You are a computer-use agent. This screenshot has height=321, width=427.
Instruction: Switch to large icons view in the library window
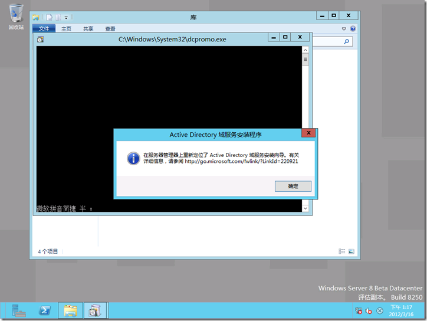click(x=352, y=251)
